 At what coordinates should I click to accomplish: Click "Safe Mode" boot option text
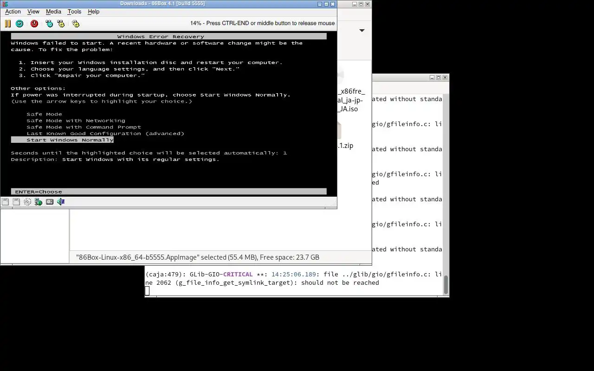pyautogui.click(x=44, y=114)
